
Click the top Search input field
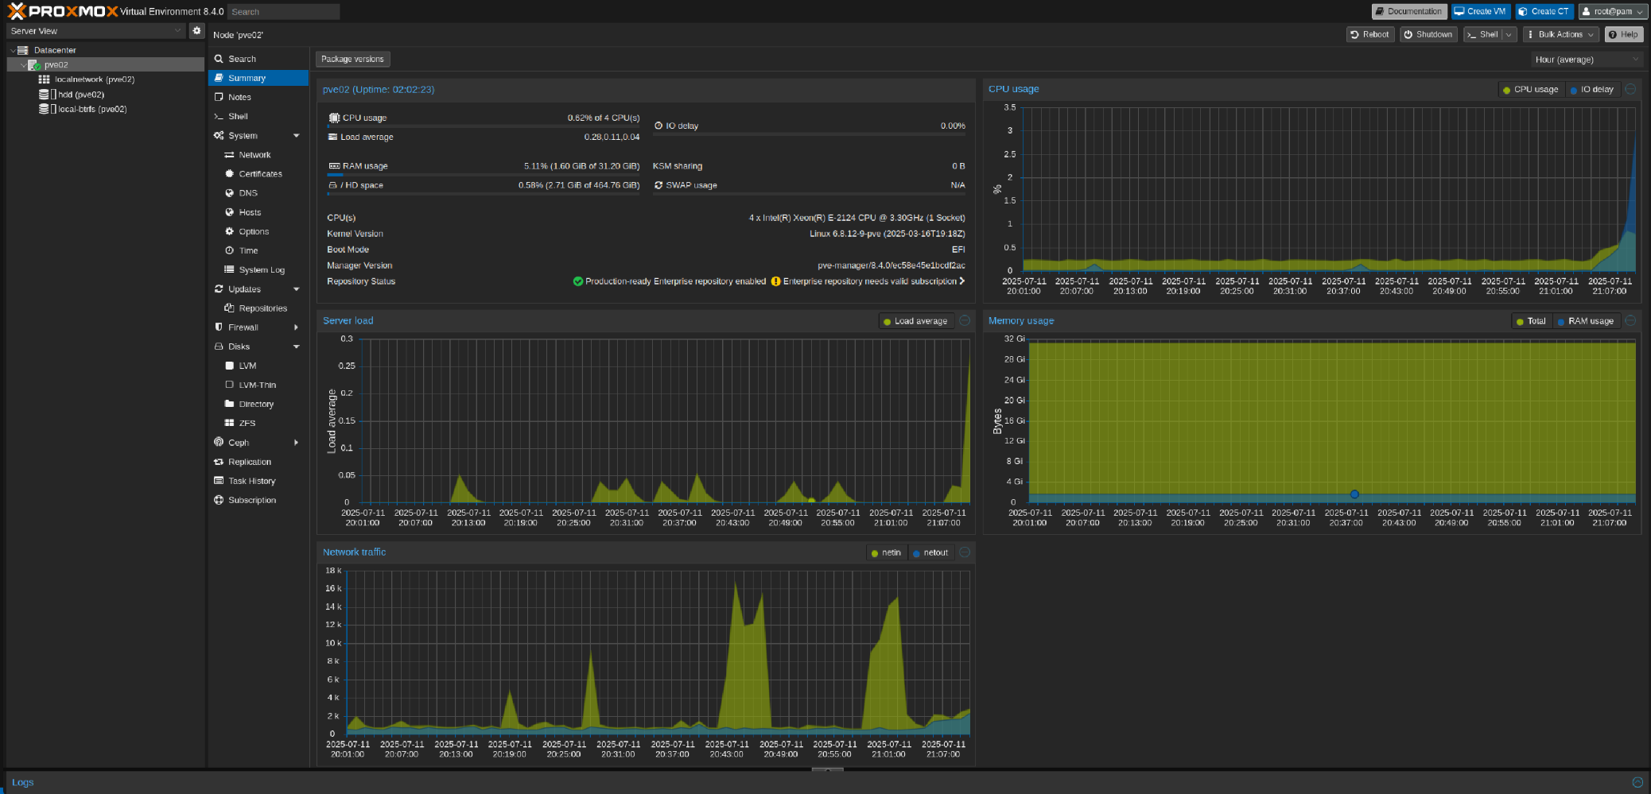(283, 12)
